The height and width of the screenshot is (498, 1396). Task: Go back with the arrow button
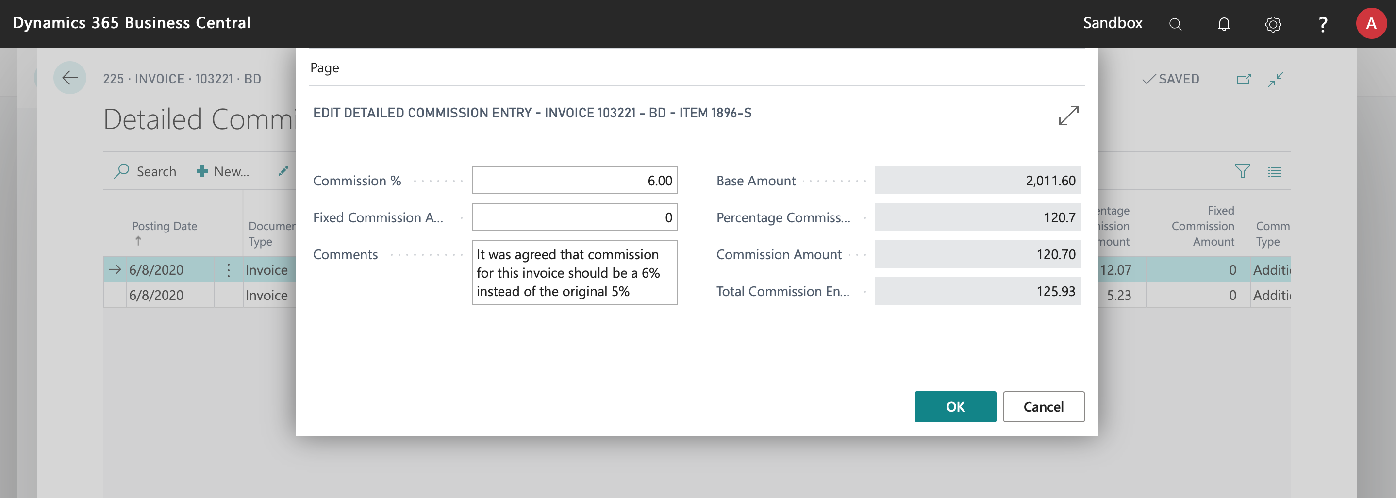click(70, 78)
